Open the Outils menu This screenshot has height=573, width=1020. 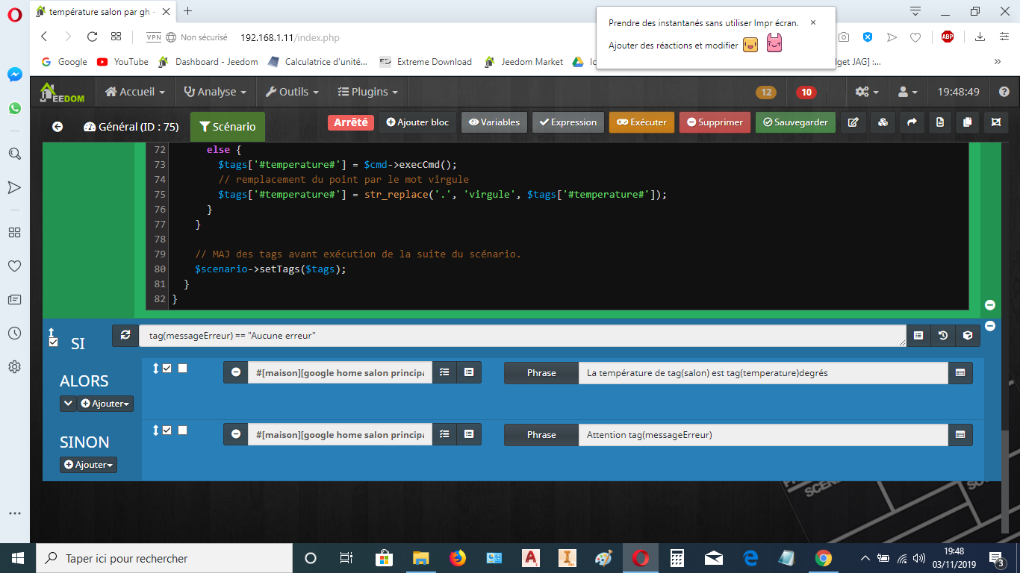(x=292, y=92)
